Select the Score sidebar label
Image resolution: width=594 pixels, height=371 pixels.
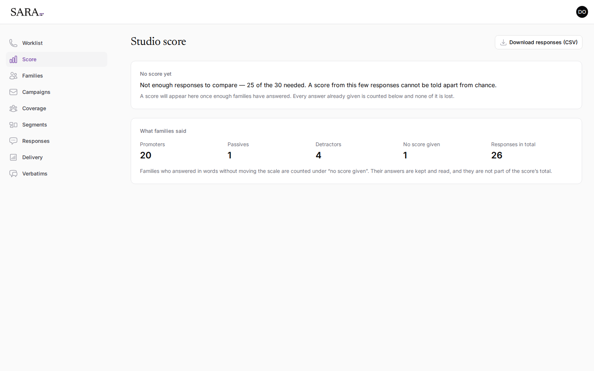coord(29,59)
